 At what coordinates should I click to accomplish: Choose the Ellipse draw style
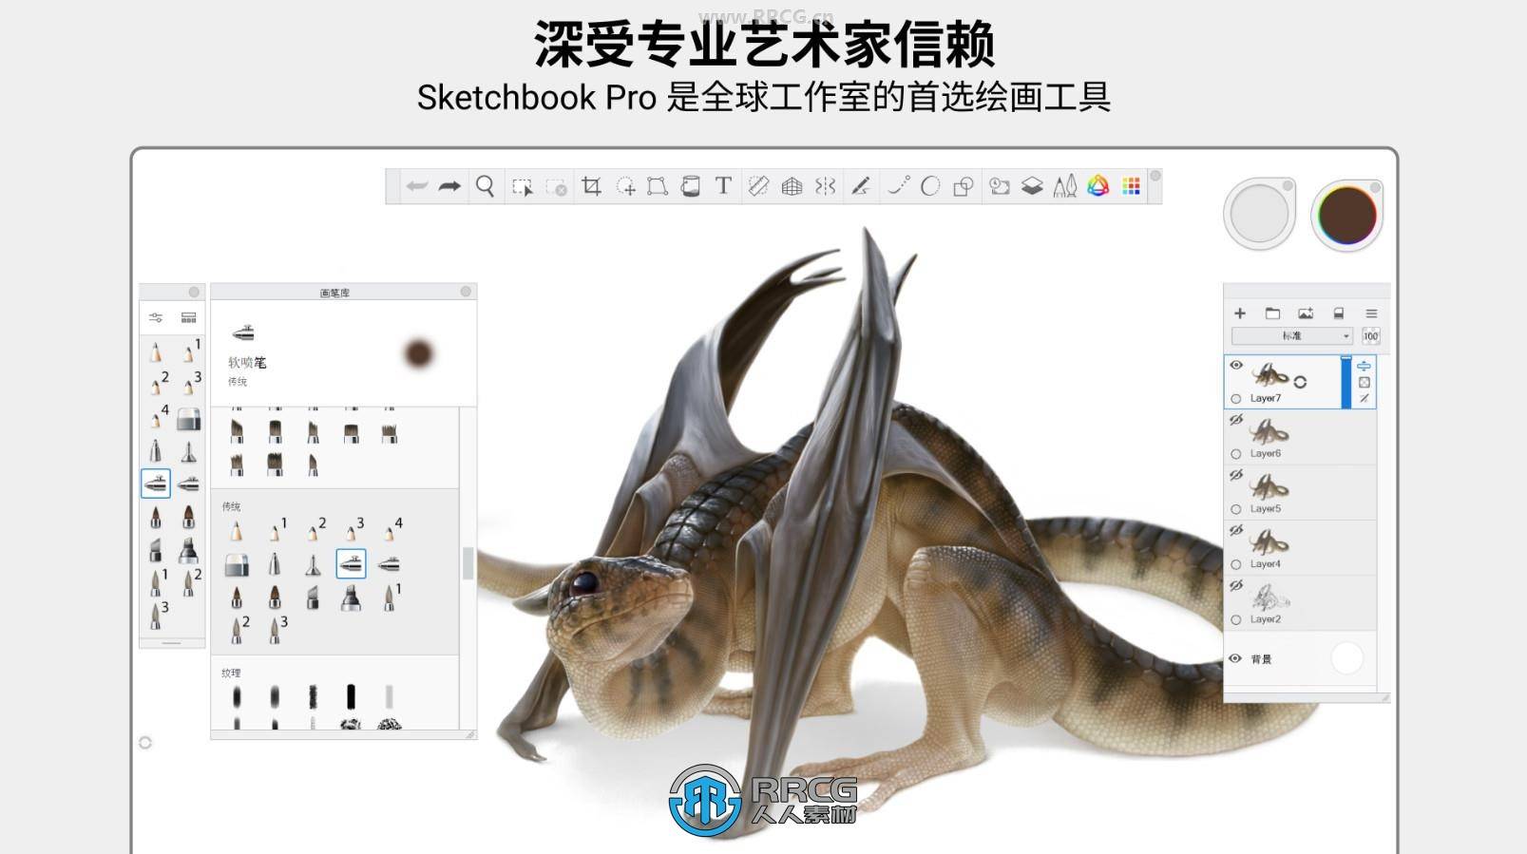(930, 186)
